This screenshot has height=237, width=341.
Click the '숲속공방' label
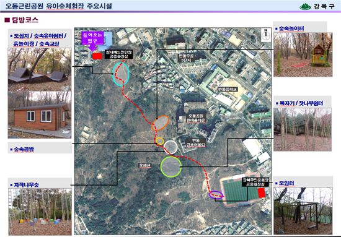(x=24, y=149)
